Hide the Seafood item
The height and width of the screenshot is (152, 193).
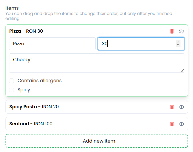(181, 124)
